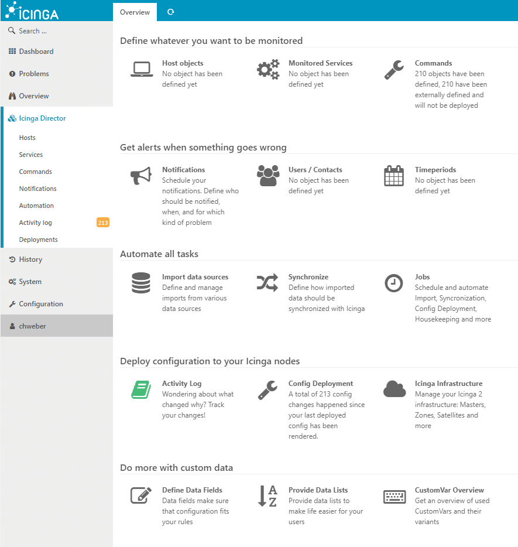Click the Define Data Fields edit icon
Screen dimensions: 518x547
[141, 495]
